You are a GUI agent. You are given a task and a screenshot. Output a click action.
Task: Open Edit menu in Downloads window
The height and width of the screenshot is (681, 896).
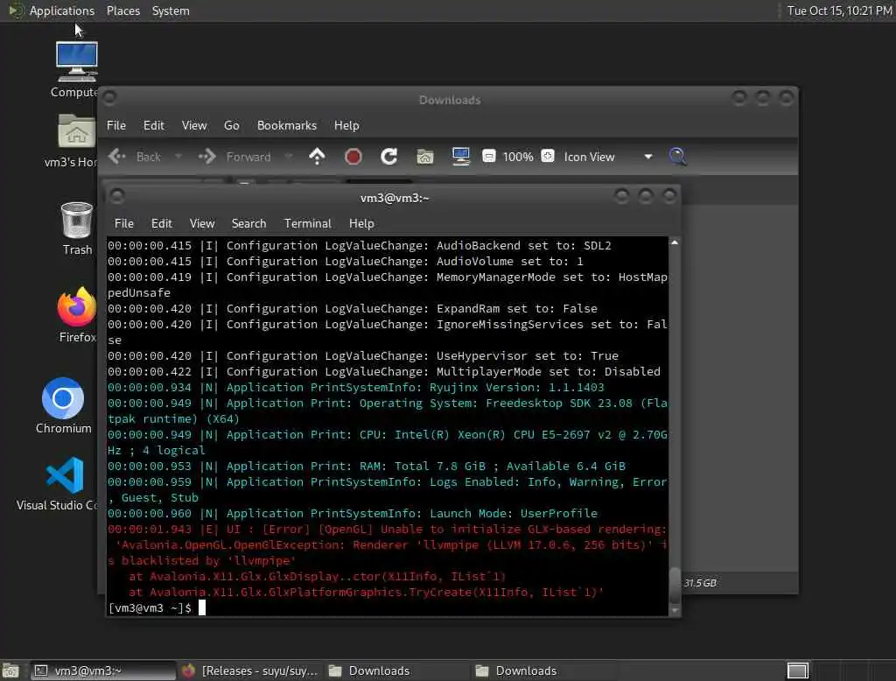click(154, 125)
